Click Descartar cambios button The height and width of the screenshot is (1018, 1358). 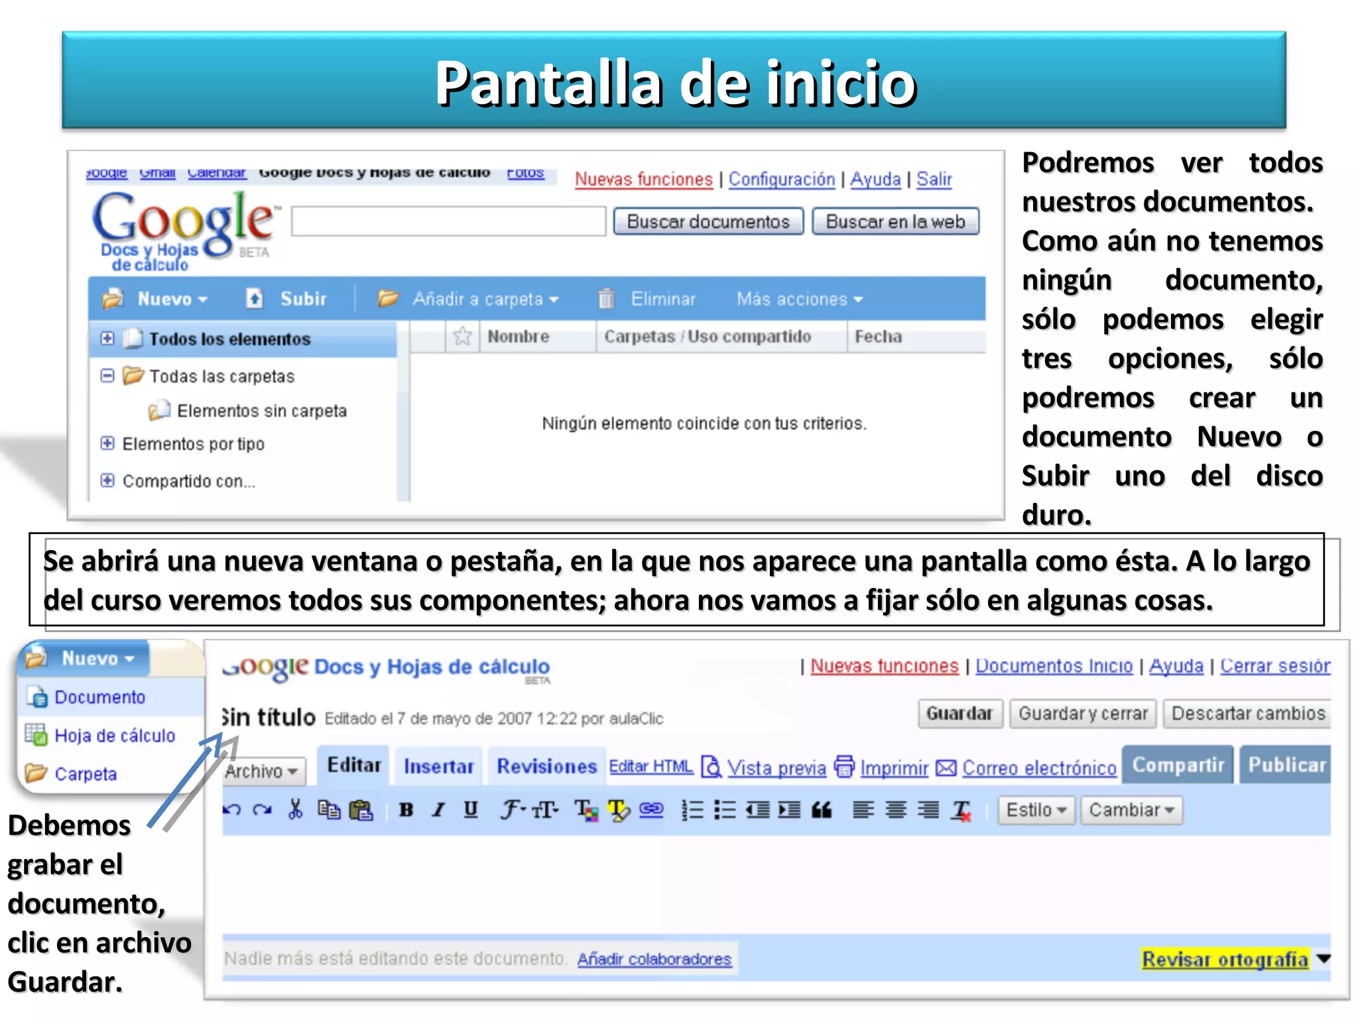[x=1247, y=714]
